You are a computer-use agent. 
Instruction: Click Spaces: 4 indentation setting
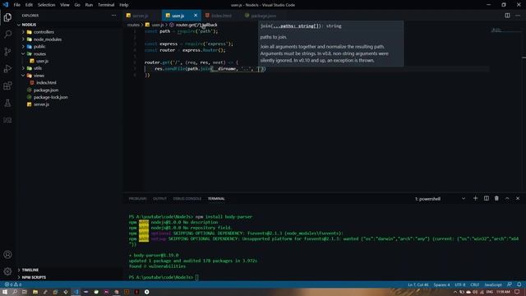tap(441, 284)
